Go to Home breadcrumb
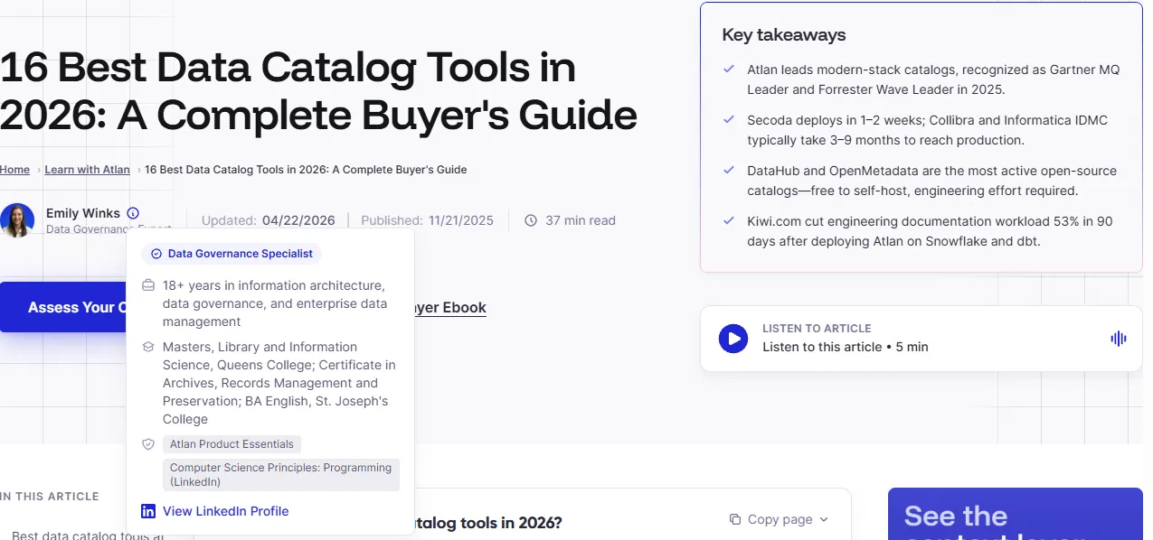1153x540 pixels. [14, 170]
